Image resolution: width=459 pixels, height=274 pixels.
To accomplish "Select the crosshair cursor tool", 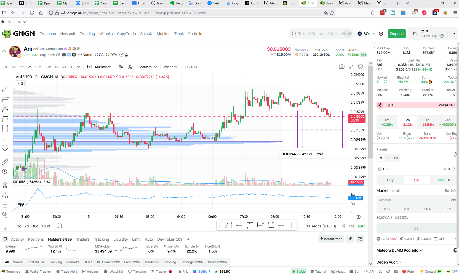I will point(5,79).
